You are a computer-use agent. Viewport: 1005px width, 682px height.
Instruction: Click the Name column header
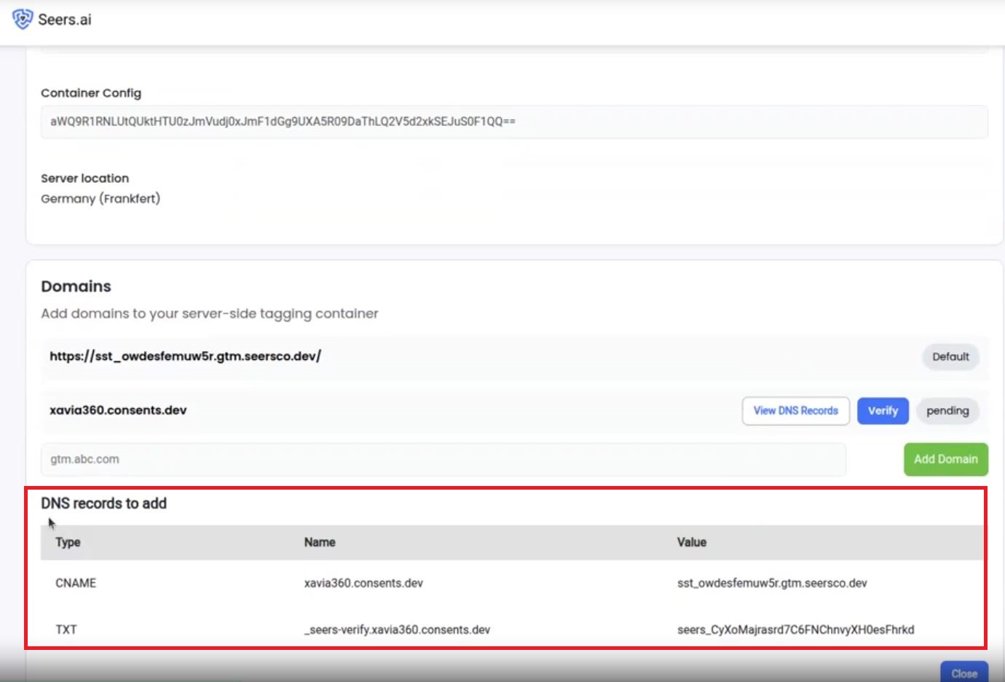(x=320, y=542)
